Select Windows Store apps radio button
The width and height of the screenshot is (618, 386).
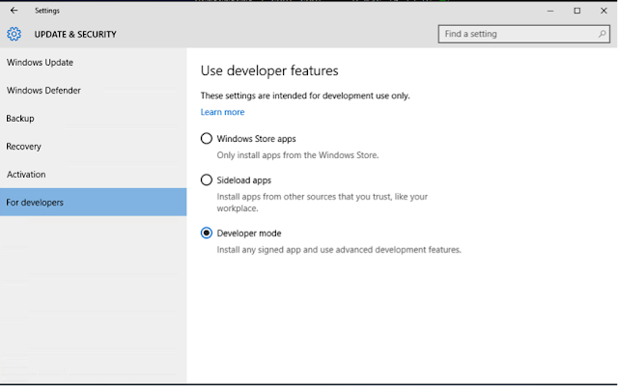coord(207,139)
